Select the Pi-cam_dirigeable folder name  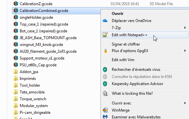[x=35, y=113]
